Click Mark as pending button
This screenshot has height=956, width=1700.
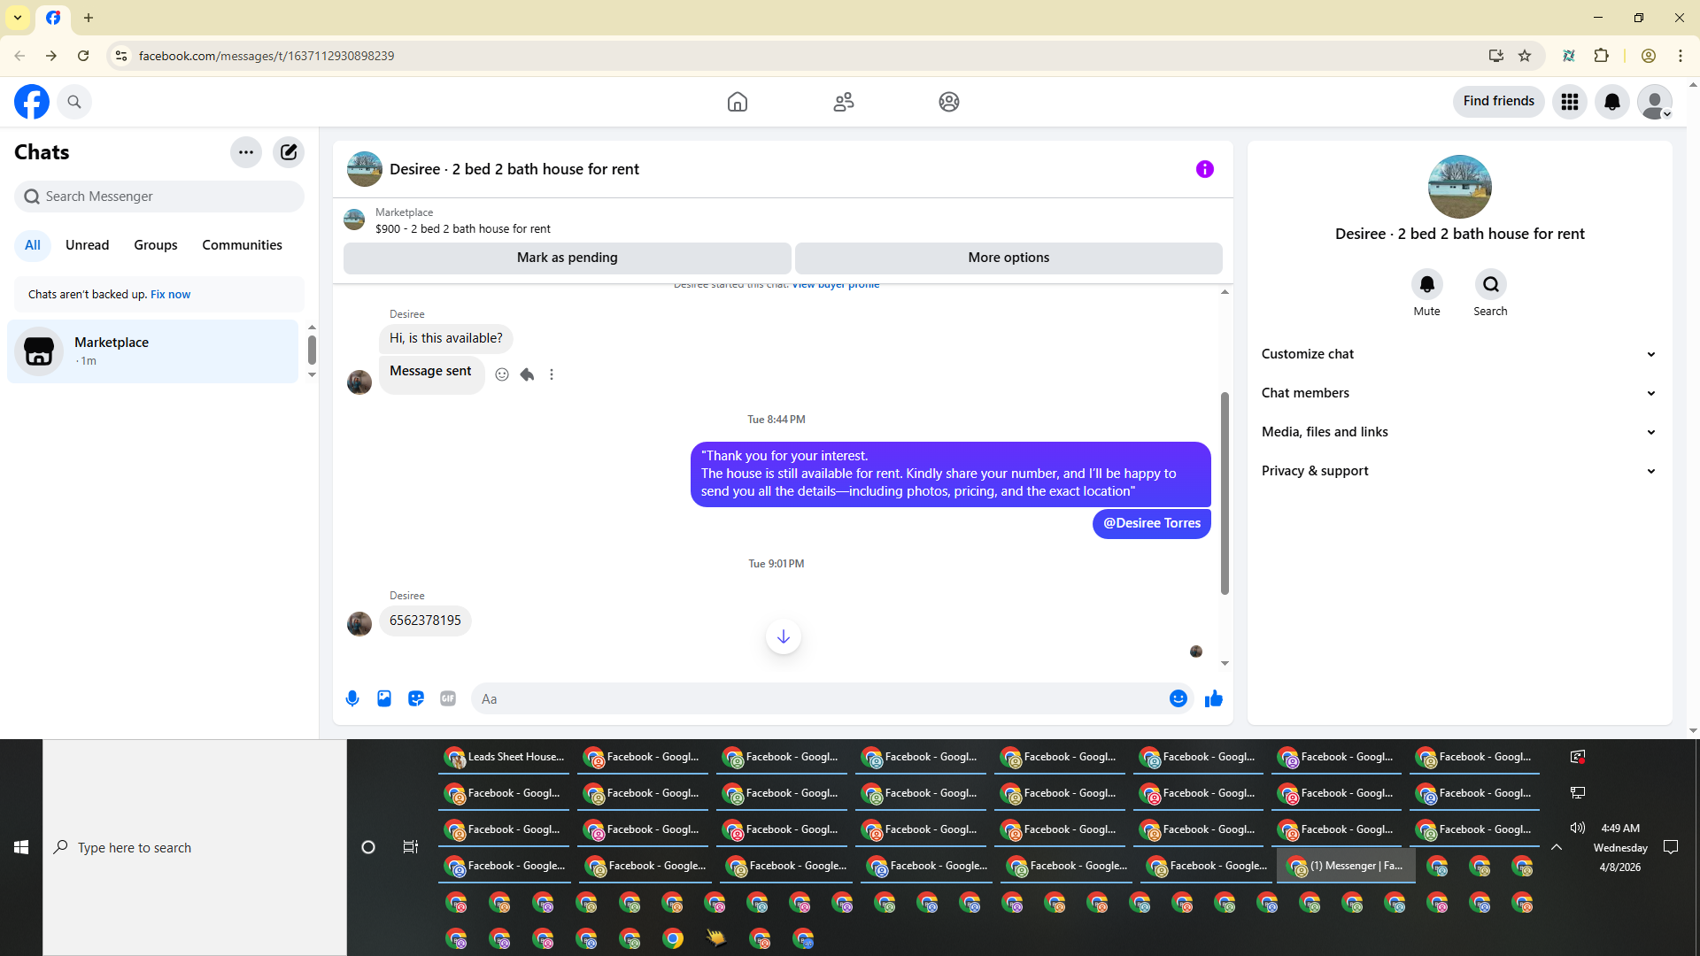click(x=567, y=258)
